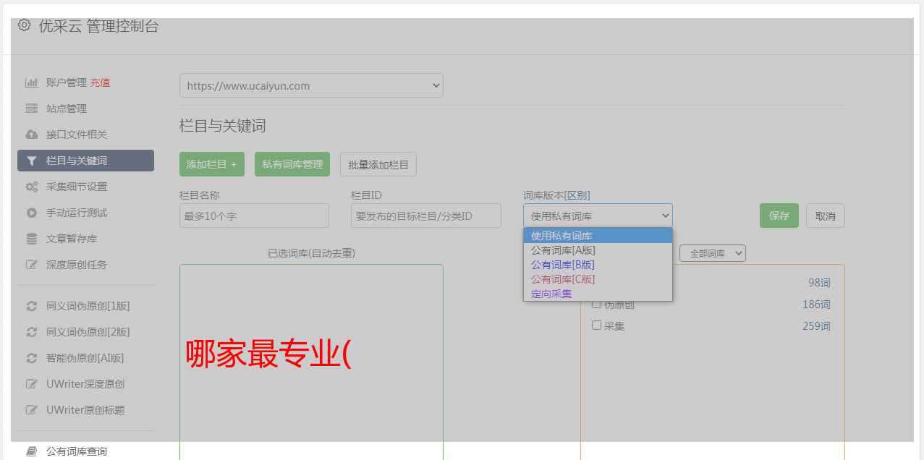The width and height of the screenshot is (924, 460).
Task: Open UWriter深度原创 in the sidebar
Action: coord(85,384)
